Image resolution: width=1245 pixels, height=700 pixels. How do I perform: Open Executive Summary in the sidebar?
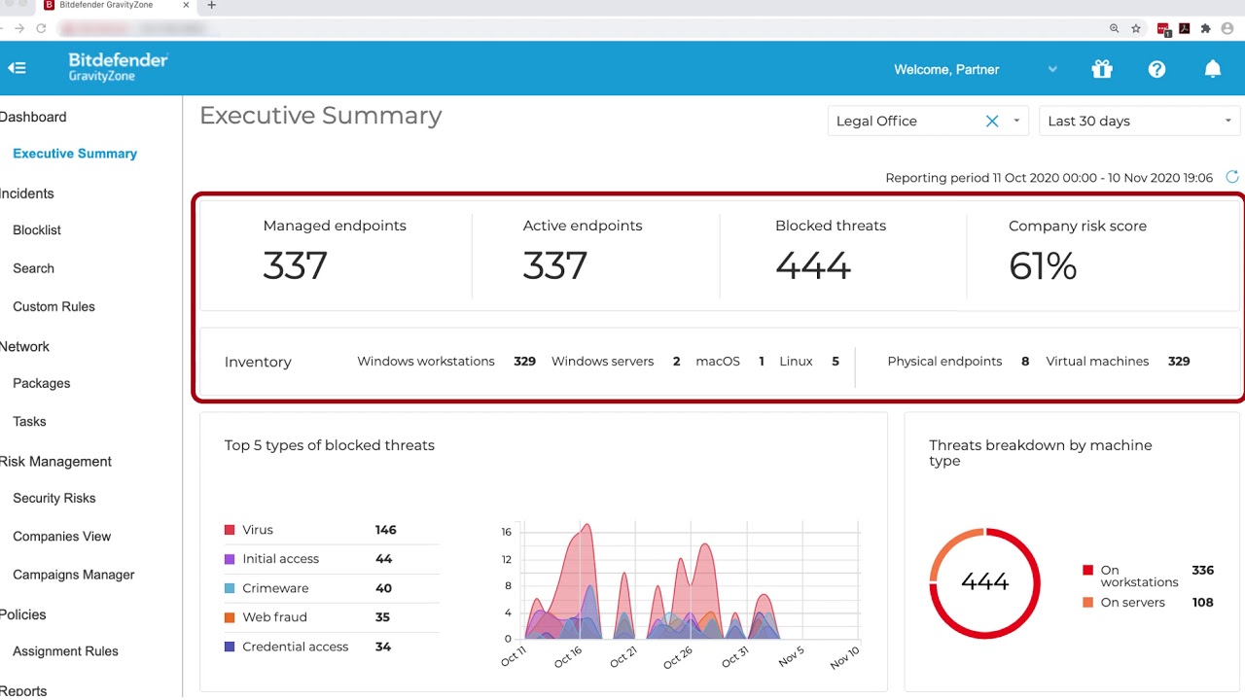pyautogui.click(x=75, y=154)
